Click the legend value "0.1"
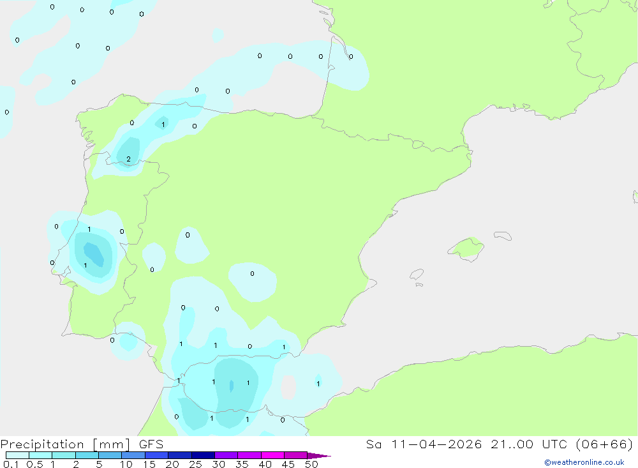 [11, 464]
